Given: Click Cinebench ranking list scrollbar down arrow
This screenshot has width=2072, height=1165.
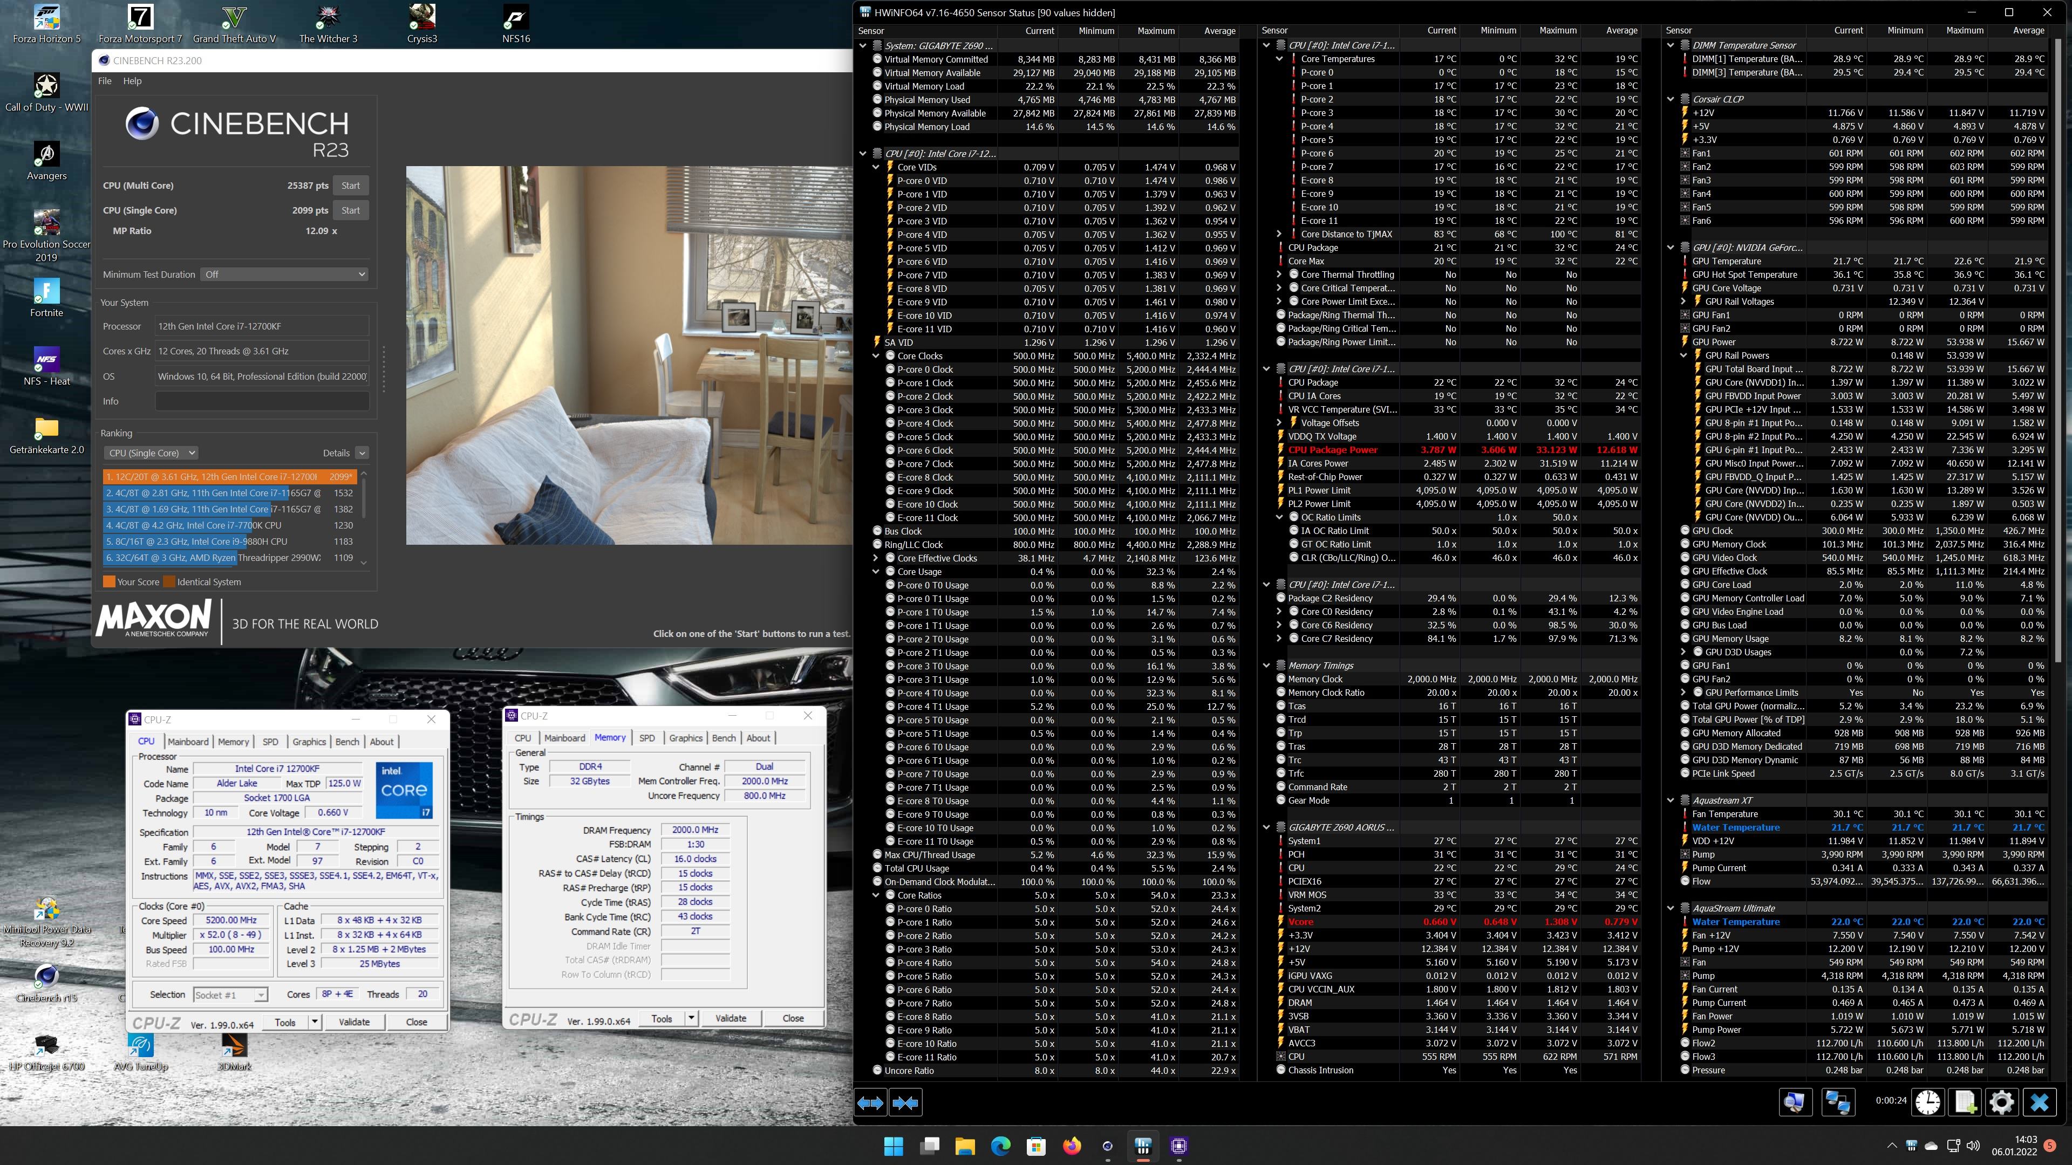Looking at the screenshot, I should pyautogui.click(x=364, y=562).
